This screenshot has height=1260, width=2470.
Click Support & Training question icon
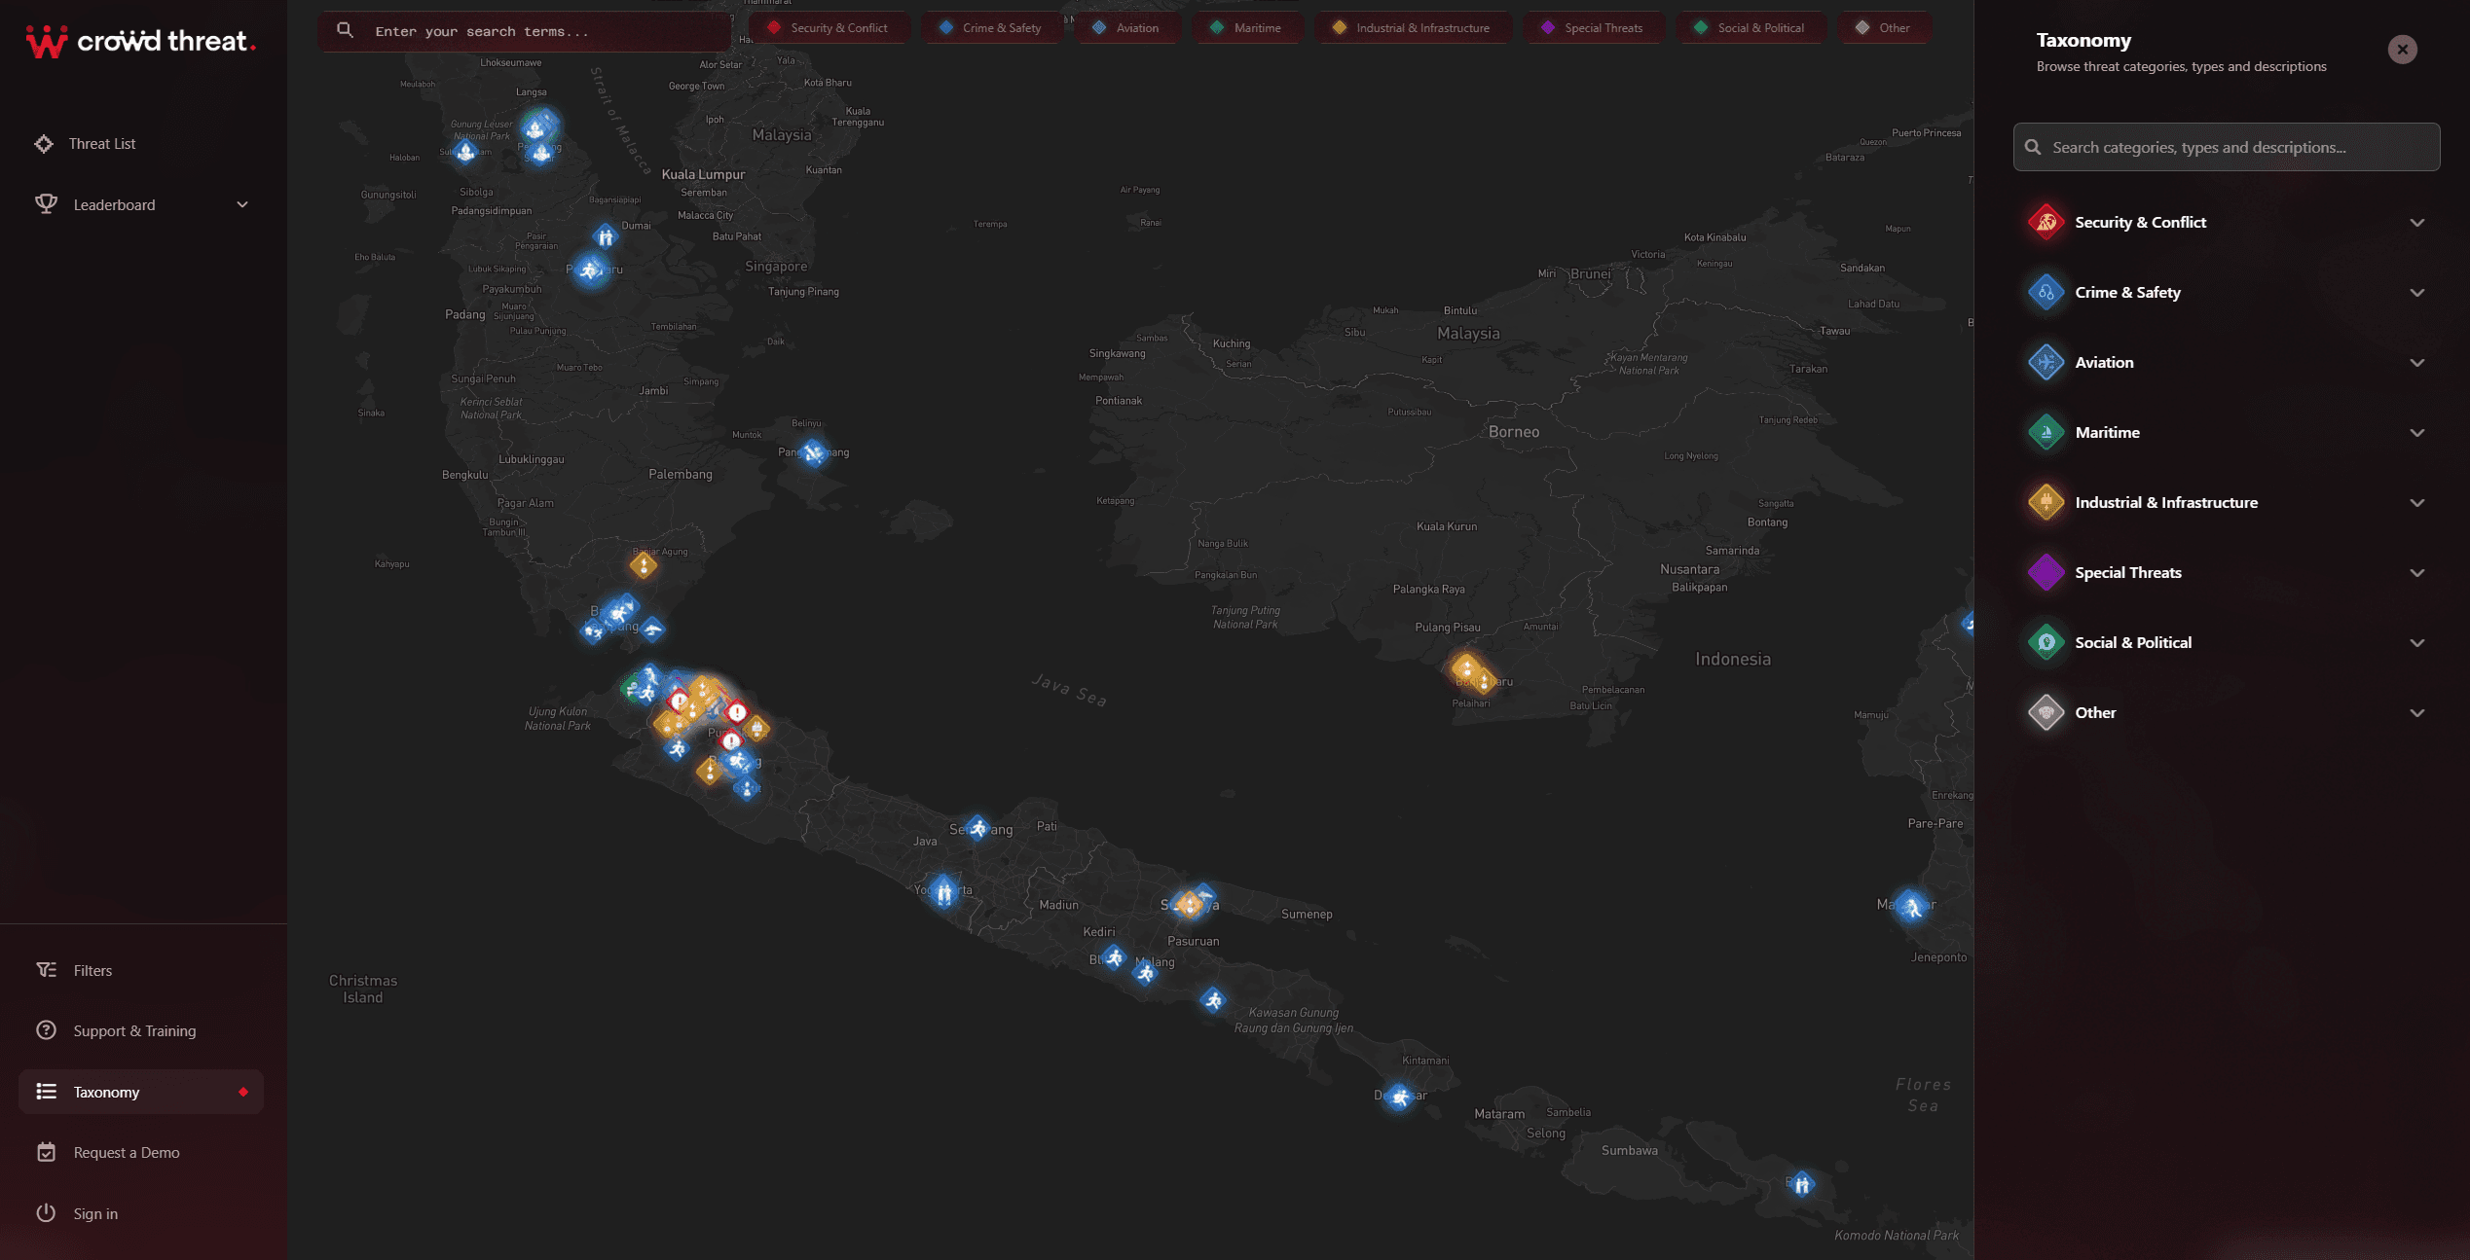pos(46,1030)
